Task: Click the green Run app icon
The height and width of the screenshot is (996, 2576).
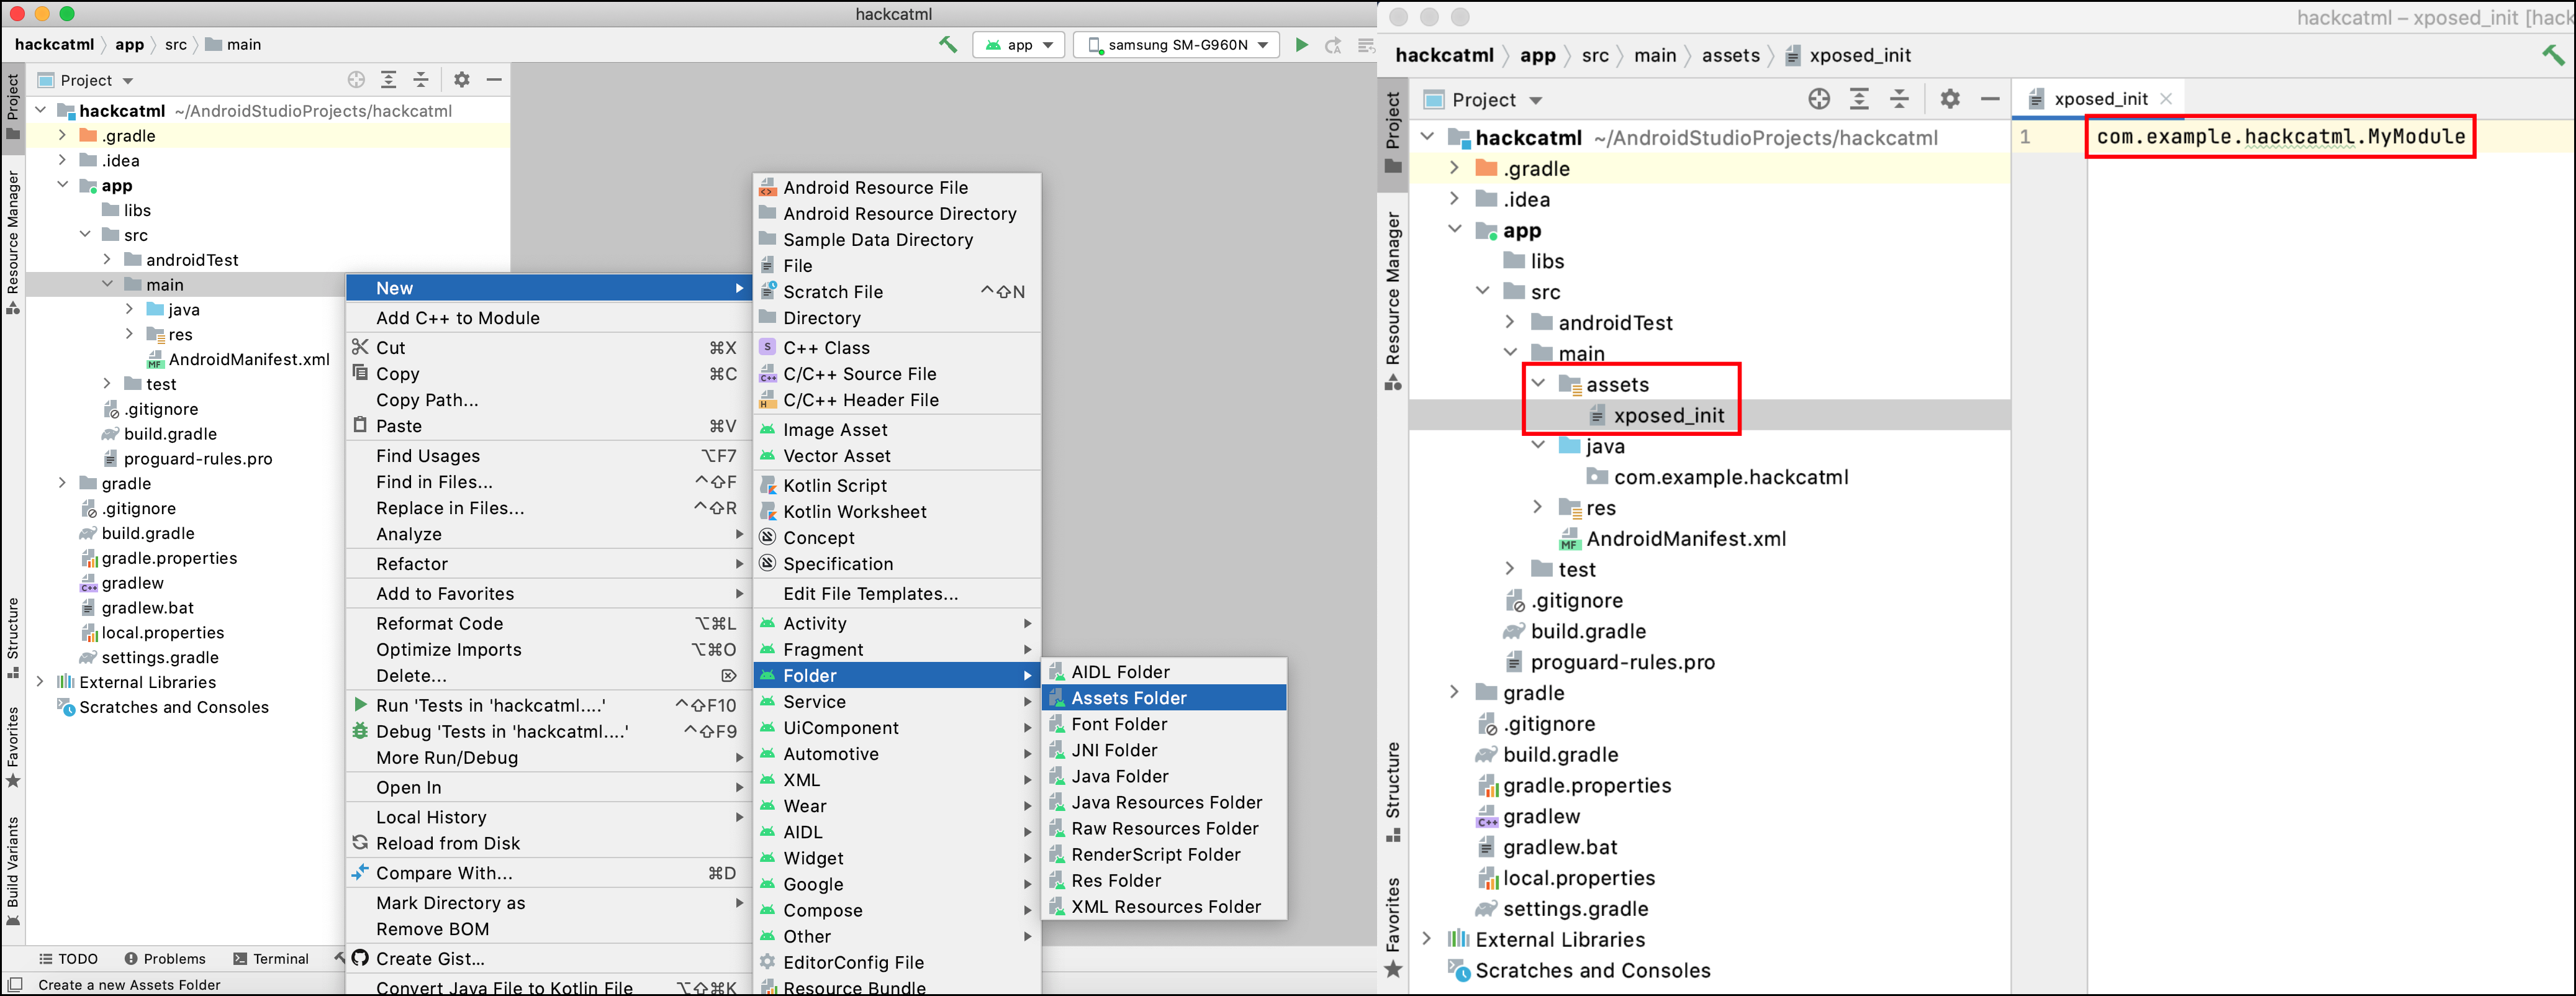Action: 1301,45
